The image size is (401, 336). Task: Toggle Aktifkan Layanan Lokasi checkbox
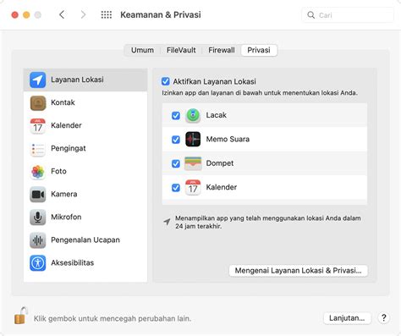pos(166,81)
